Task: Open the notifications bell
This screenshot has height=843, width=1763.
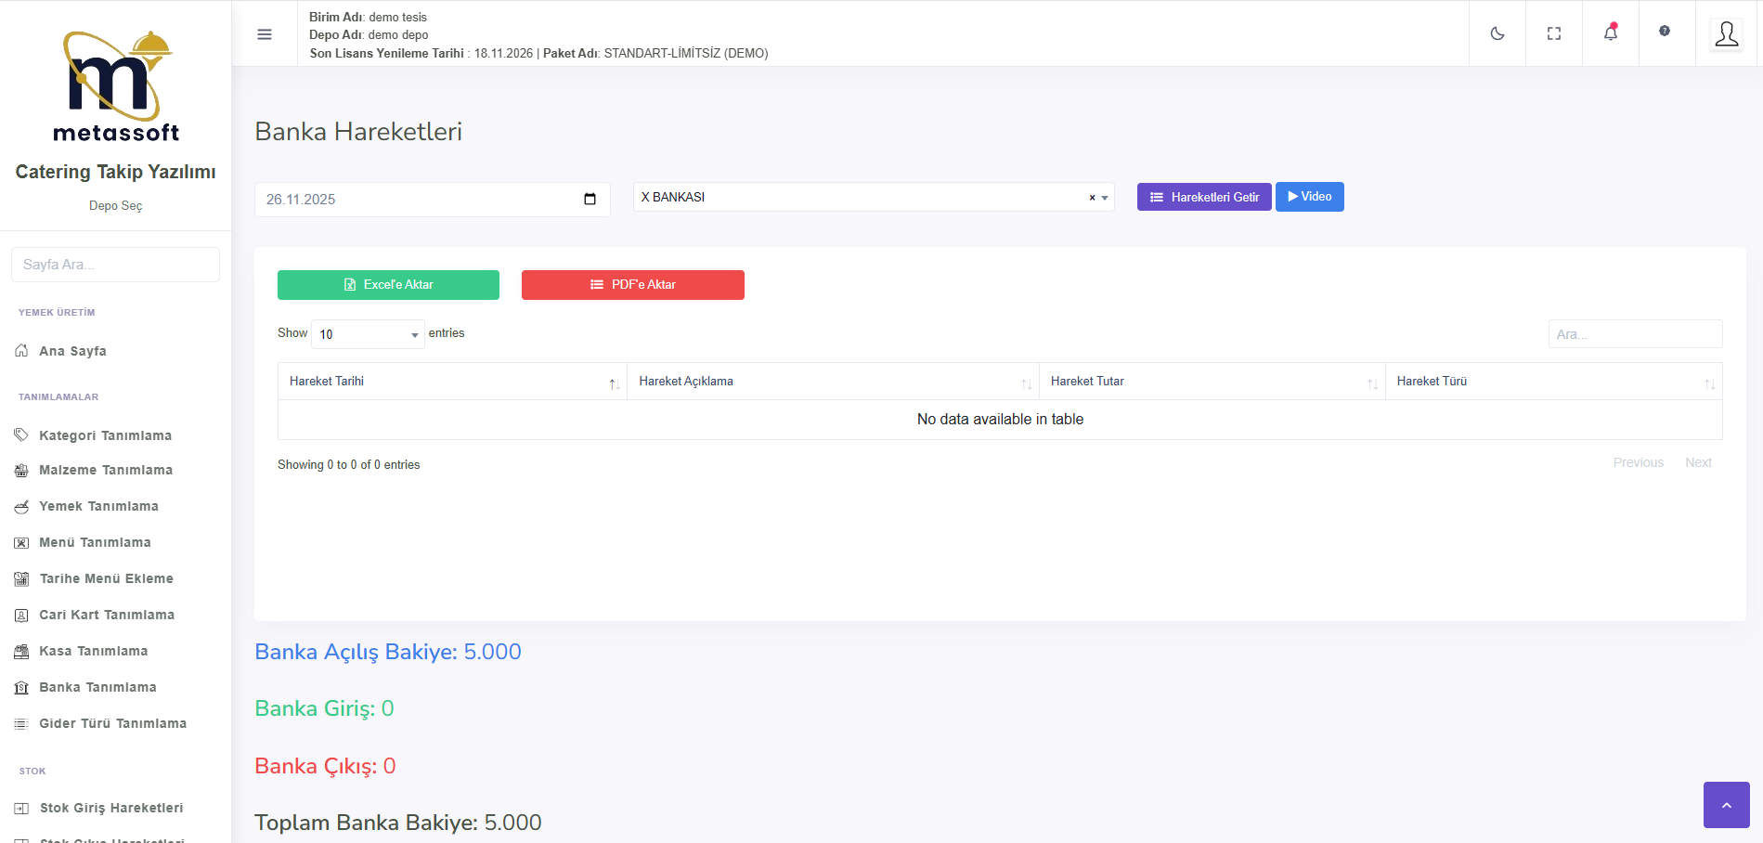Action: point(1610,33)
